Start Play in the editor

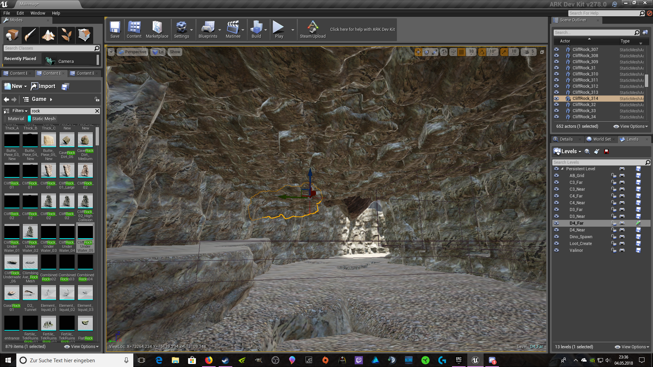pos(279,30)
